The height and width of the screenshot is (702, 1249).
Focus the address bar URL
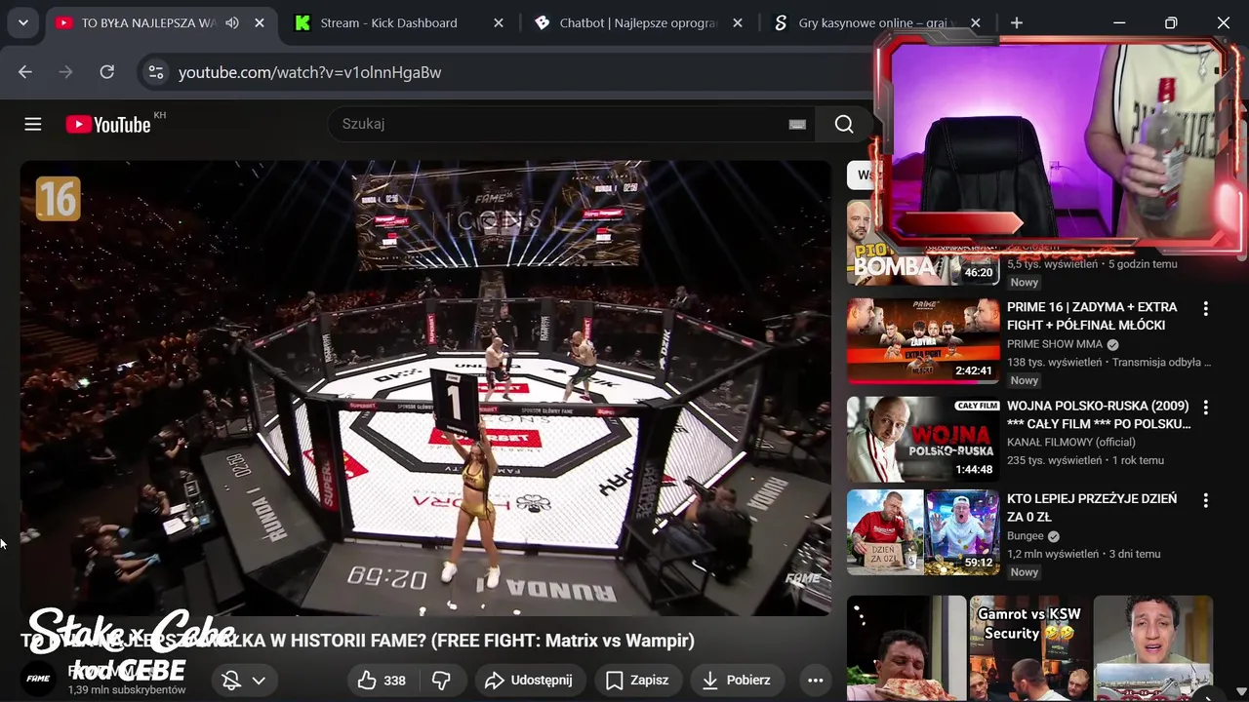click(309, 72)
